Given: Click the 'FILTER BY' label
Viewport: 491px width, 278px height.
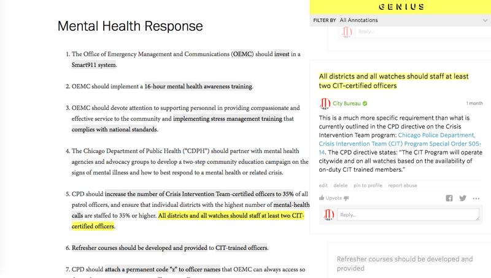Looking at the screenshot, I should (x=325, y=20).
